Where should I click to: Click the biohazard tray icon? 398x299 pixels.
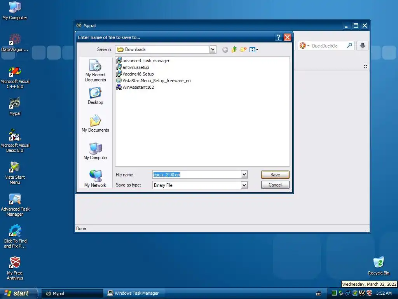(348, 293)
